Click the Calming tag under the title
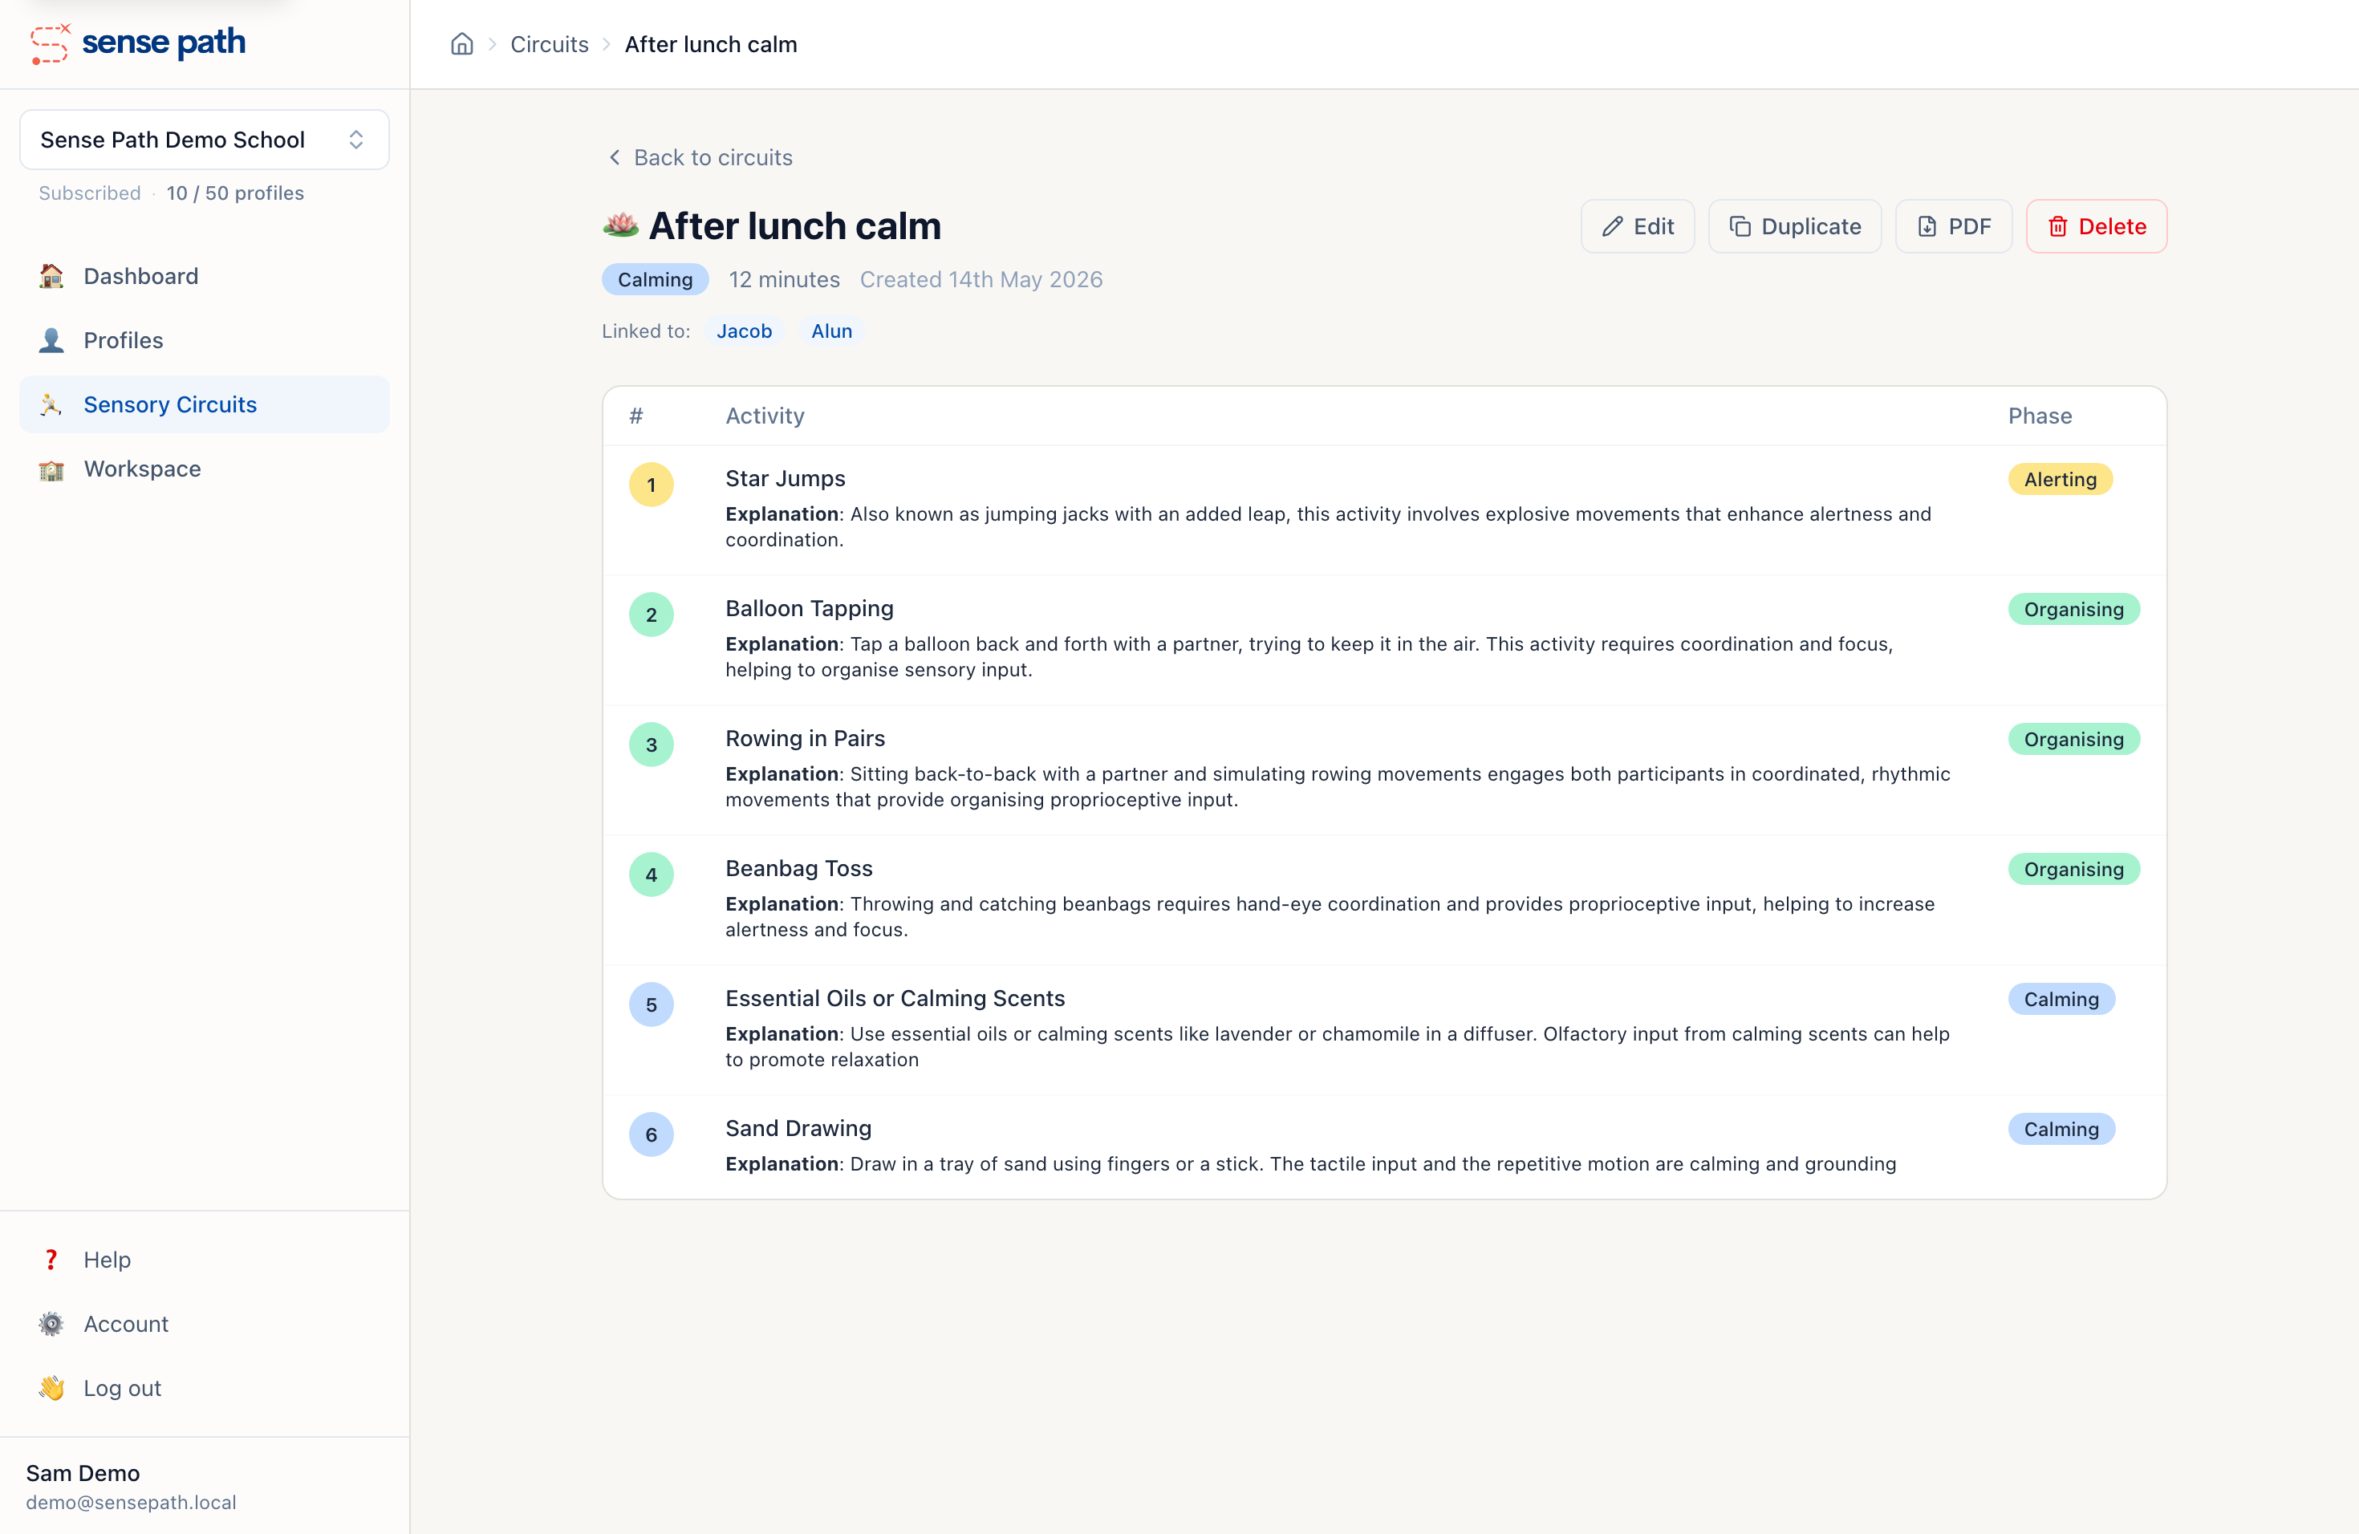Screen dimensions: 2359x1534 coord(656,279)
